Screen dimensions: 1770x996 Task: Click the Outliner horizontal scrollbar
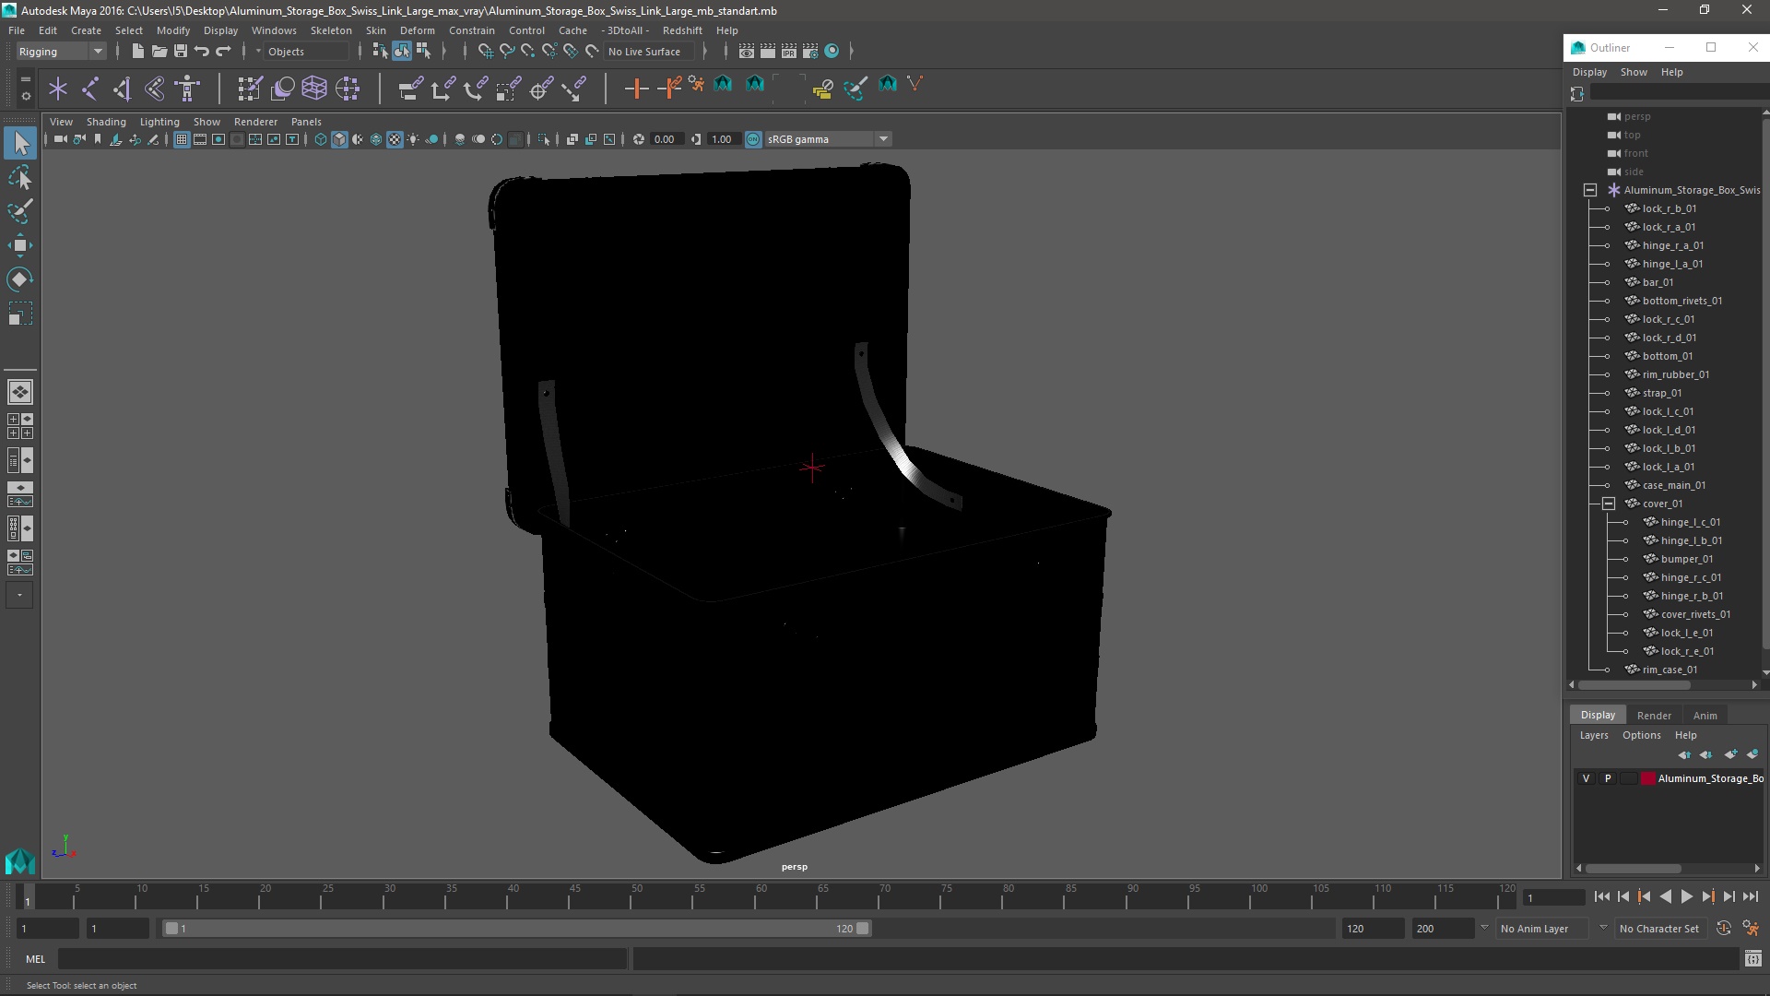point(1634,685)
